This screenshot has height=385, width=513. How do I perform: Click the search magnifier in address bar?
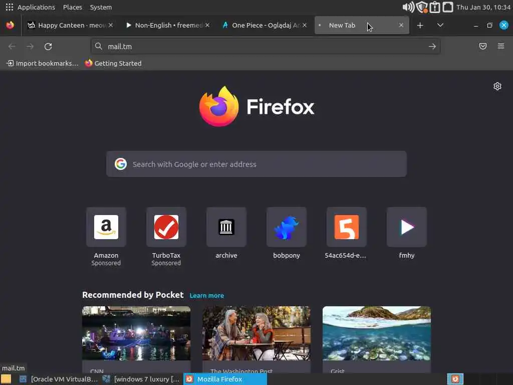(99, 46)
